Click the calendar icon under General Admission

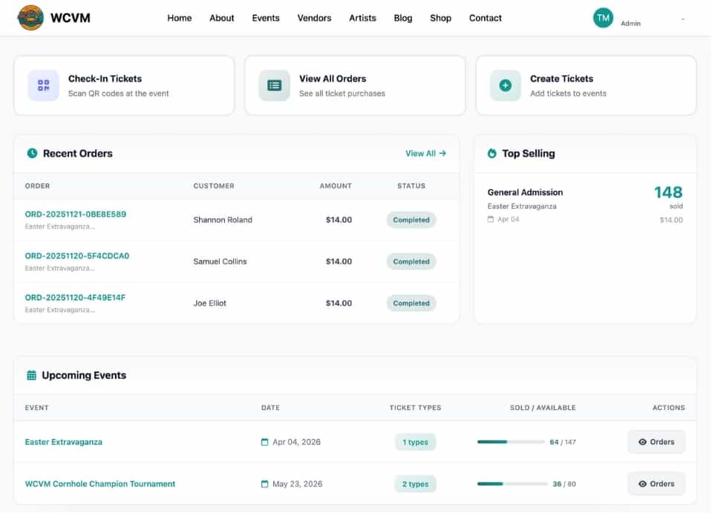click(491, 220)
